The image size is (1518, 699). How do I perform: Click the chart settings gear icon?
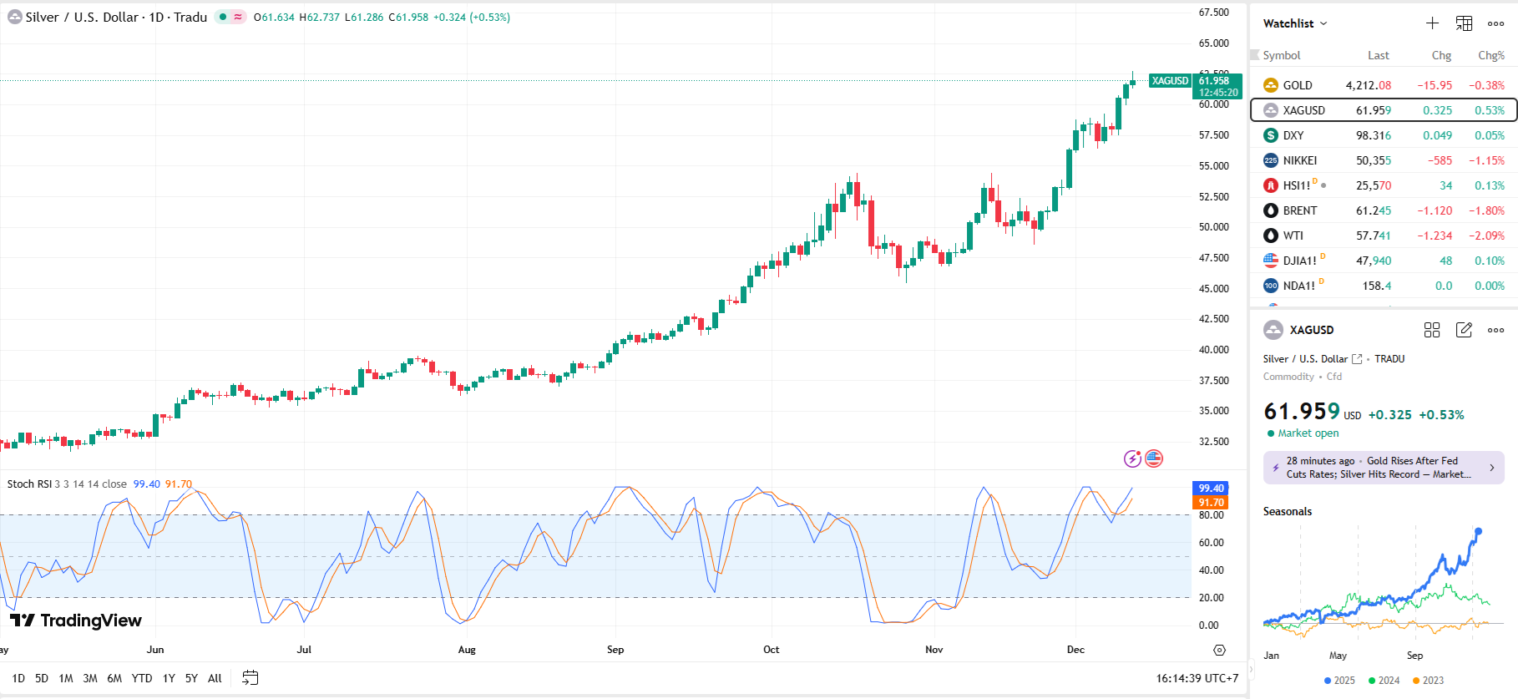[x=1219, y=650]
